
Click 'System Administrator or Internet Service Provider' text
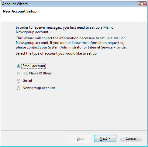coord(88,47)
